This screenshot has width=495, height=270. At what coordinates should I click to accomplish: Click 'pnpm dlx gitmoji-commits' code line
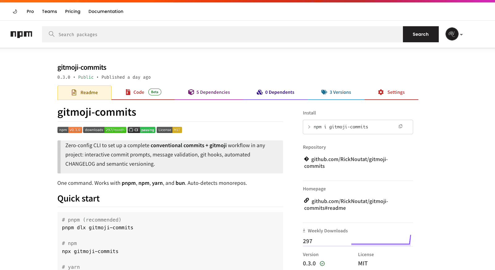pos(98,228)
